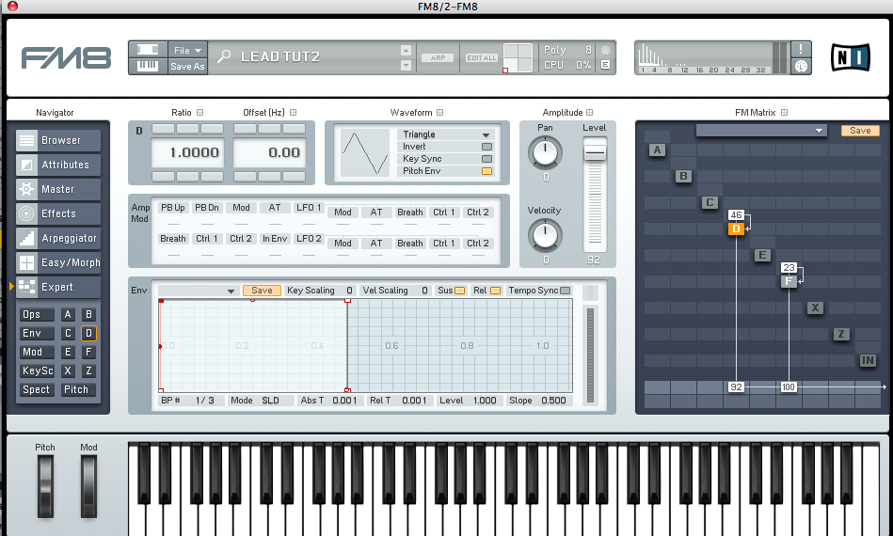Switch to the Spect tab

pos(37,389)
